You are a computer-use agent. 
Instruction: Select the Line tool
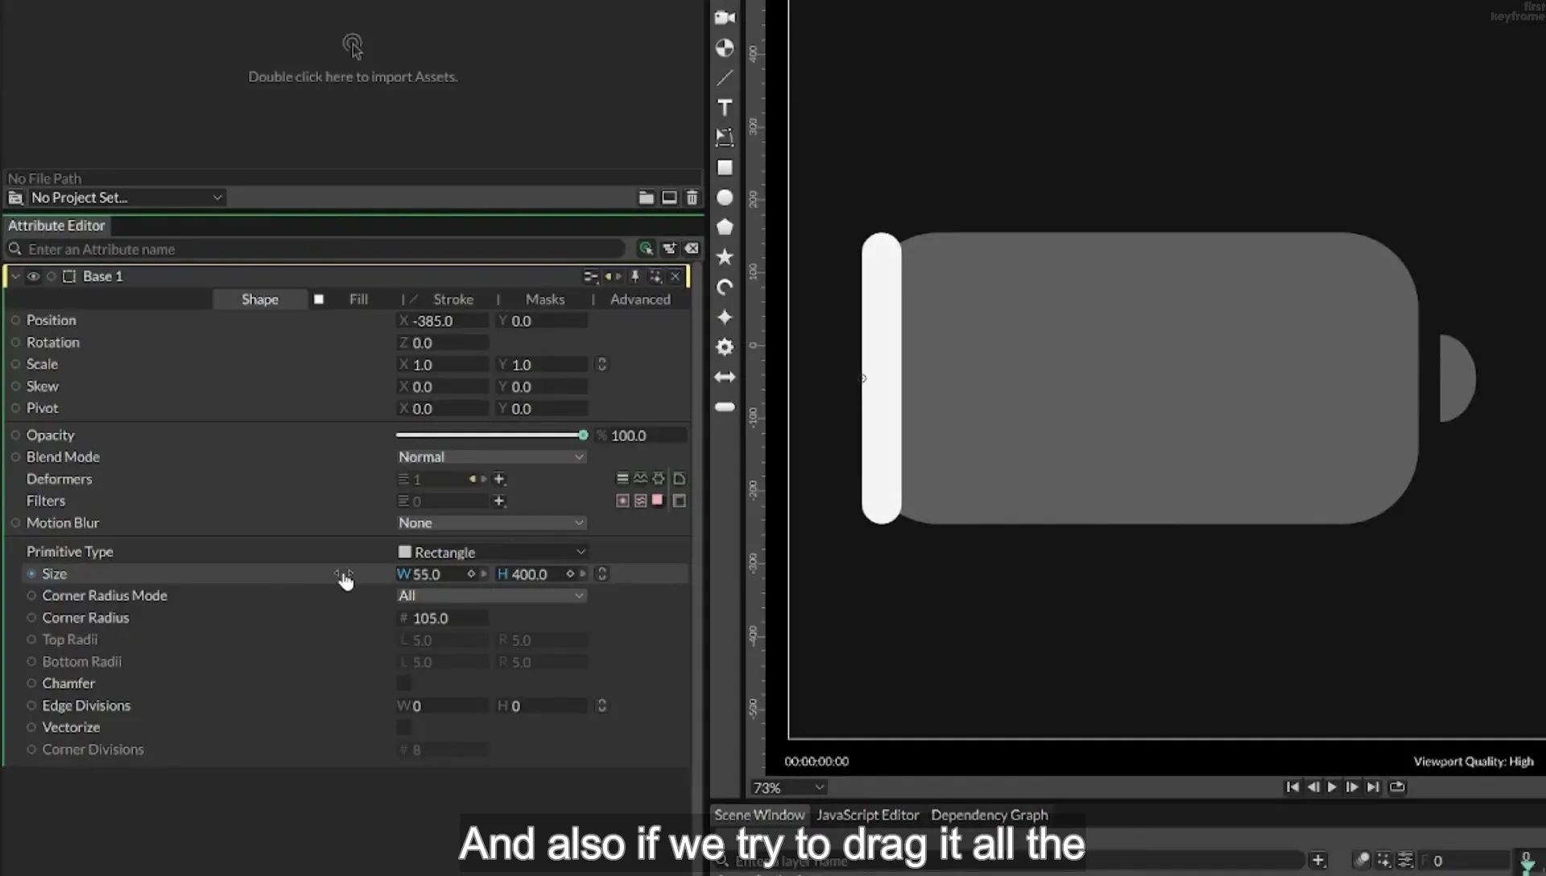(x=725, y=78)
